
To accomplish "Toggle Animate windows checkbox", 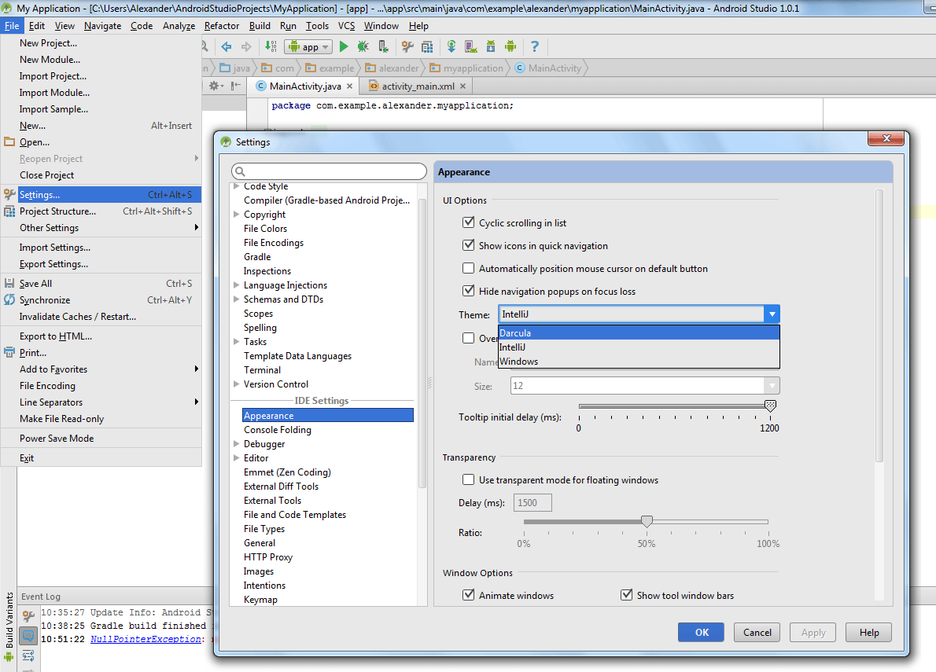I will coord(469,595).
